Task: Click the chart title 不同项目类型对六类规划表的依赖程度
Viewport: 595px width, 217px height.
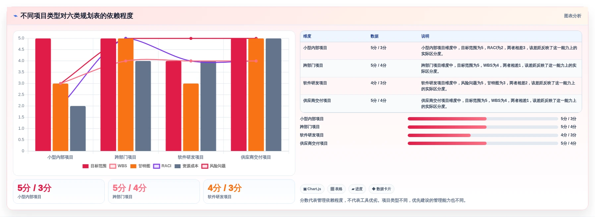Action: pos(77,16)
